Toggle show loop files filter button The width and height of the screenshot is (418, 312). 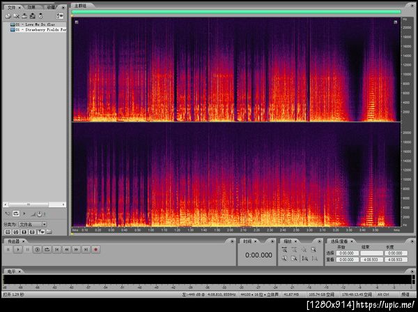click(x=16, y=232)
